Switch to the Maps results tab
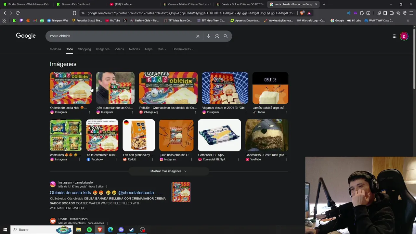 tap(149, 49)
